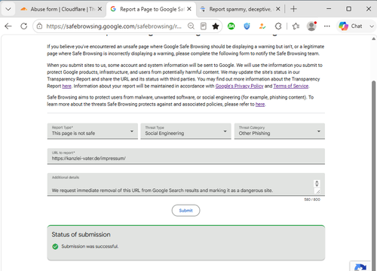Image resolution: width=377 pixels, height=271 pixels.
Task: Open the Extensions puzzle icon
Action: 278,26
